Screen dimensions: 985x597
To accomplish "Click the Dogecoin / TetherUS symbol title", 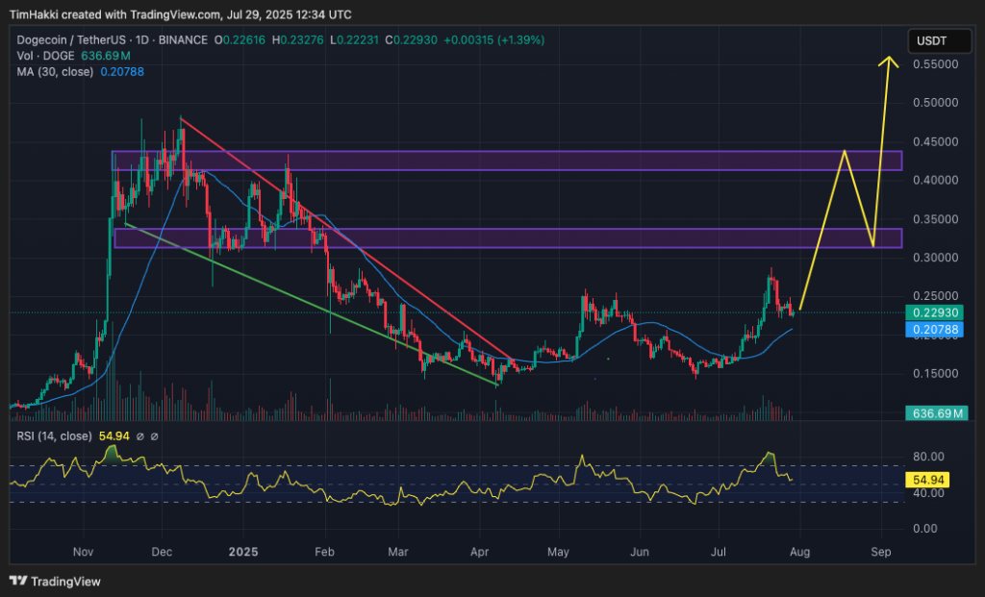I will click(x=72, y=39).
